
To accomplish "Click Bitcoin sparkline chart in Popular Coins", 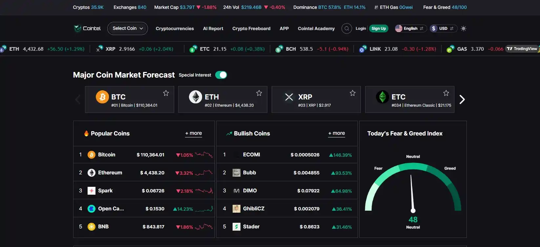I will [x=204, y=155].
